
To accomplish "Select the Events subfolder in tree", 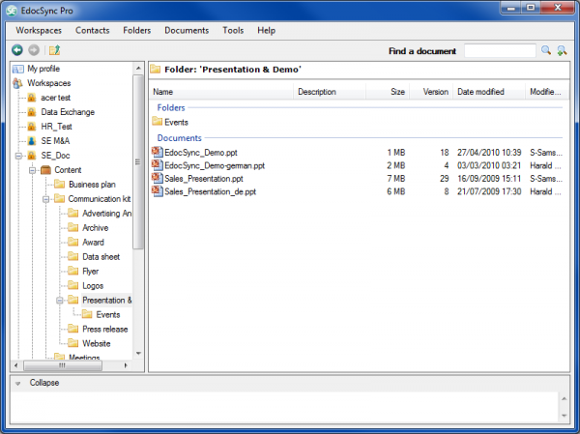I will pyautogui.click(x=108, y=314).
